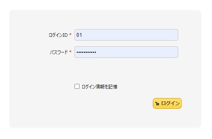Place the cursor after "01" in ログインID

point(82,35)
